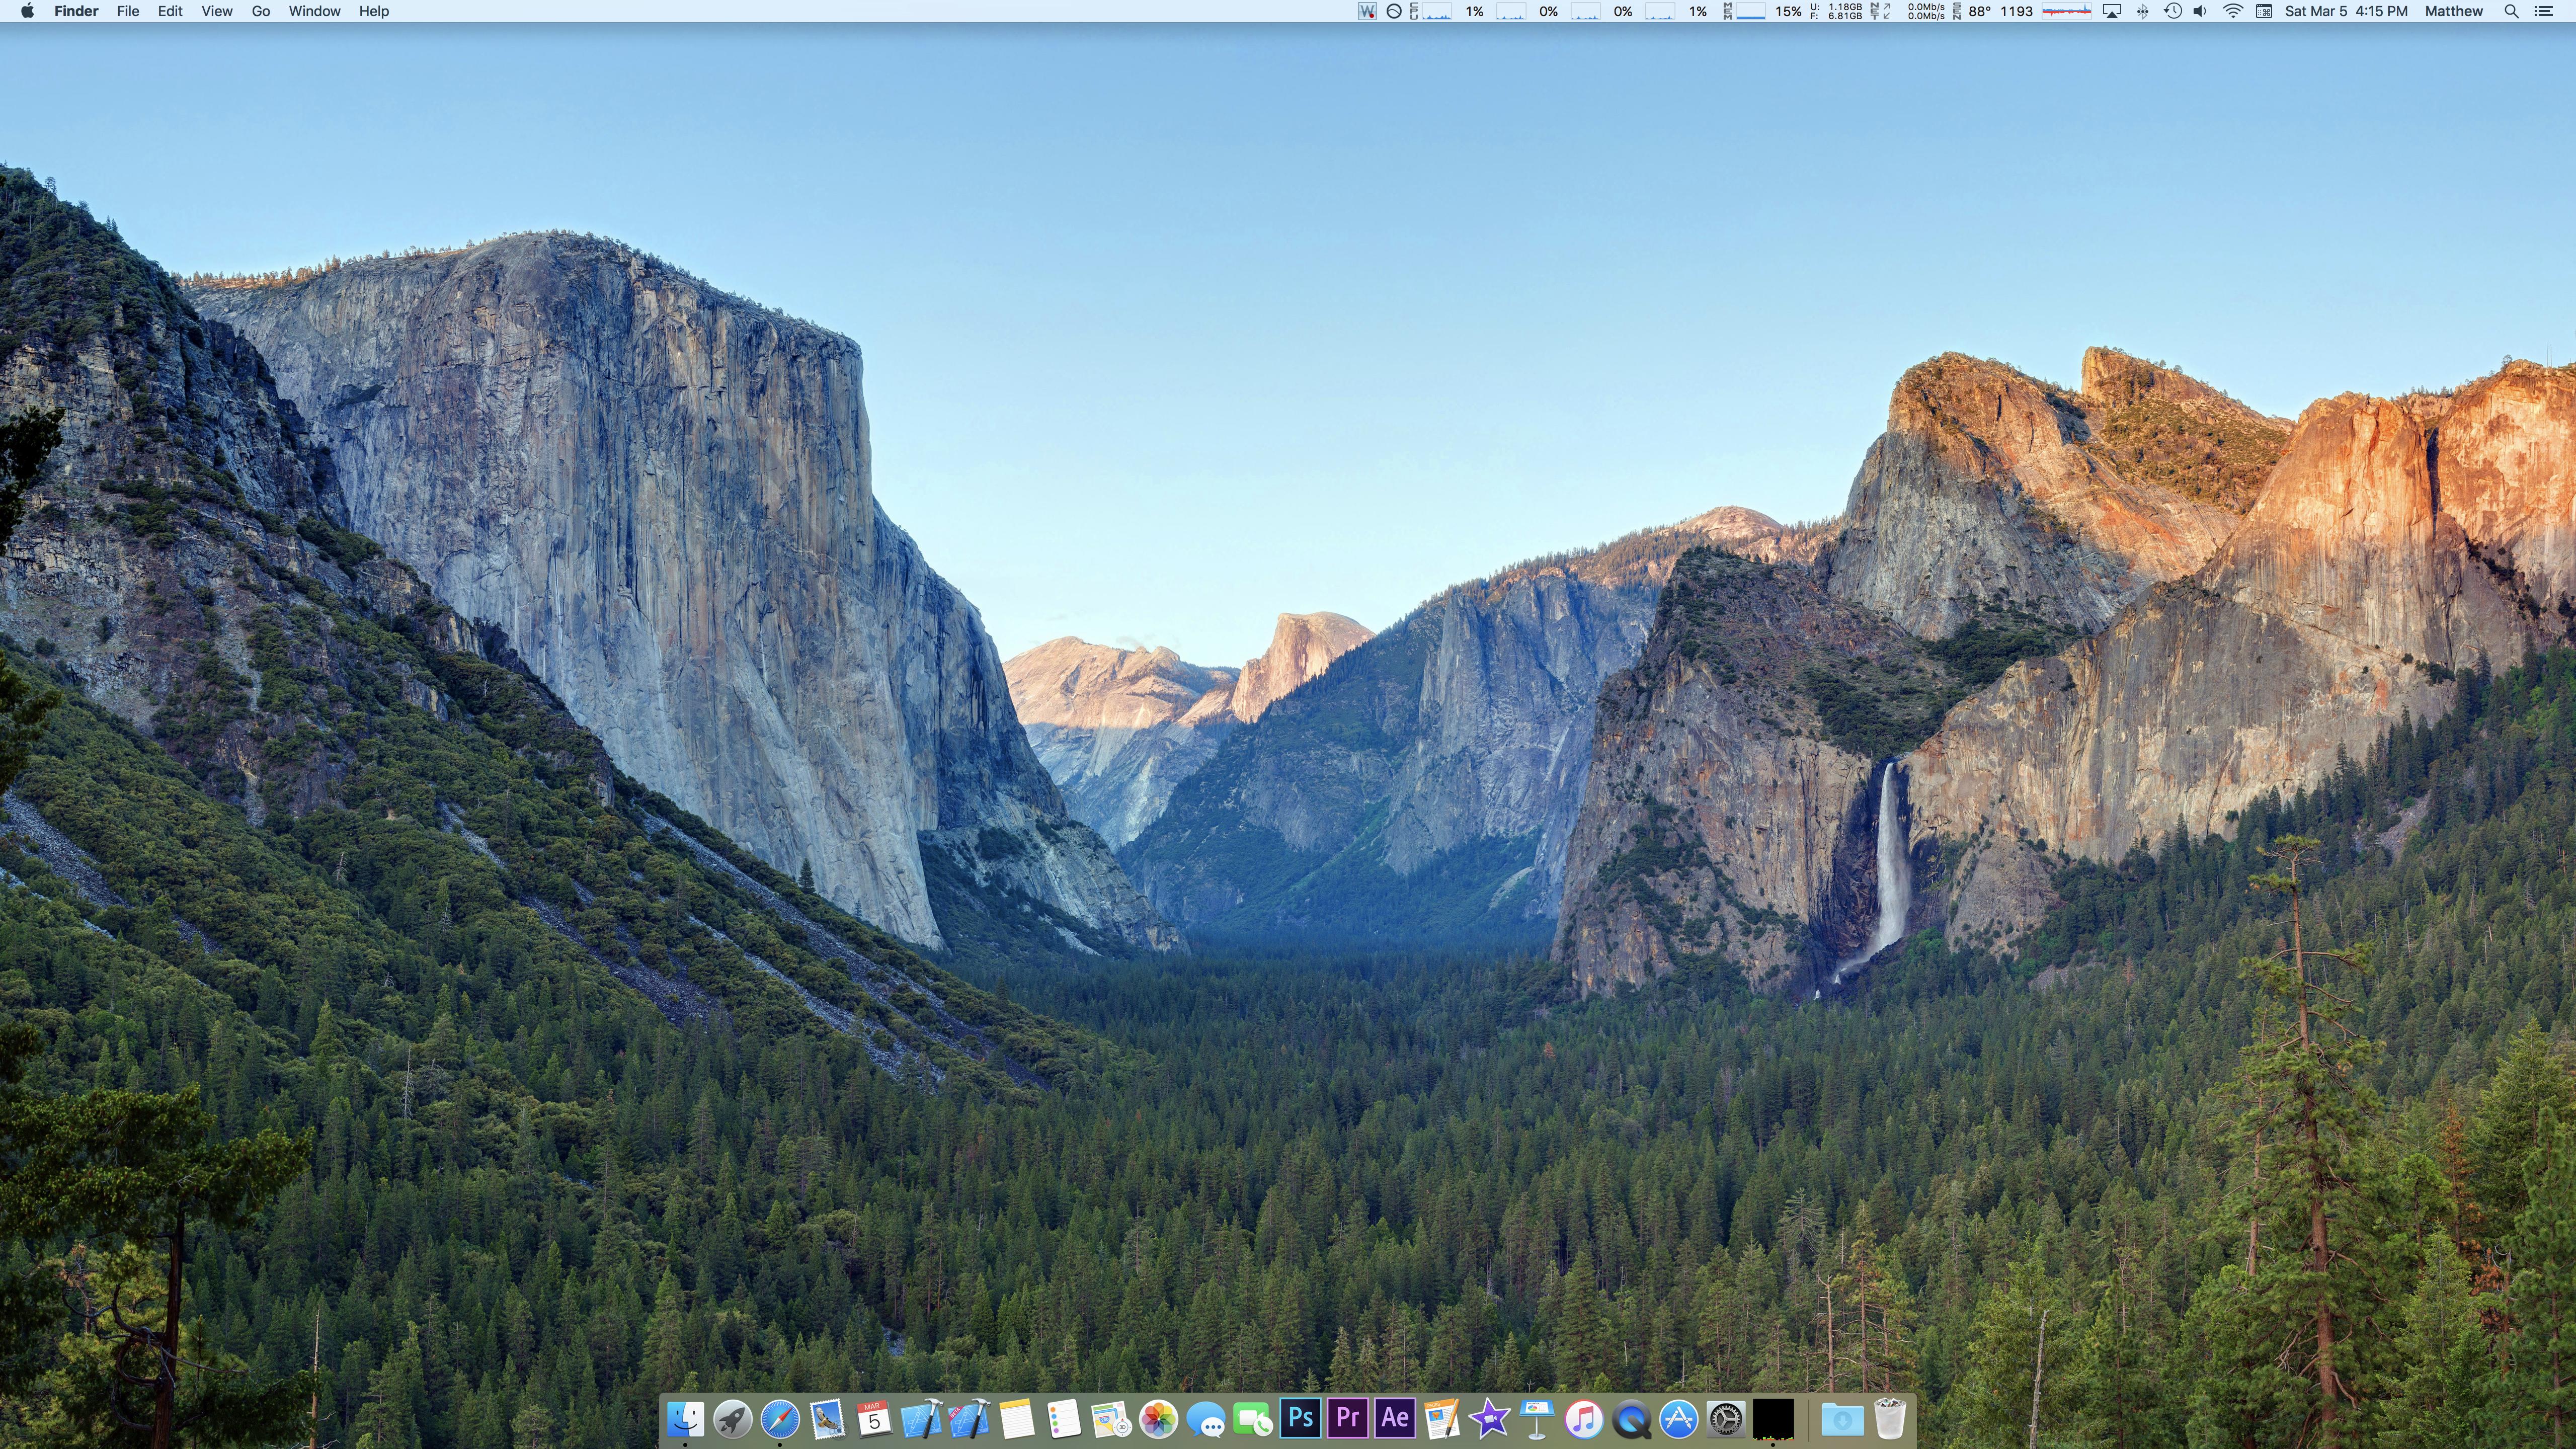The height and width of the screenshot is (1449, 2576).
Task: Launch iMovie from the Dock
Action: pyautogui.click(x=1489, y=1419)
